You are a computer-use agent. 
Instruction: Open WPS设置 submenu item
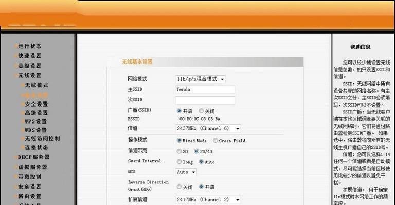click(35, 121)
